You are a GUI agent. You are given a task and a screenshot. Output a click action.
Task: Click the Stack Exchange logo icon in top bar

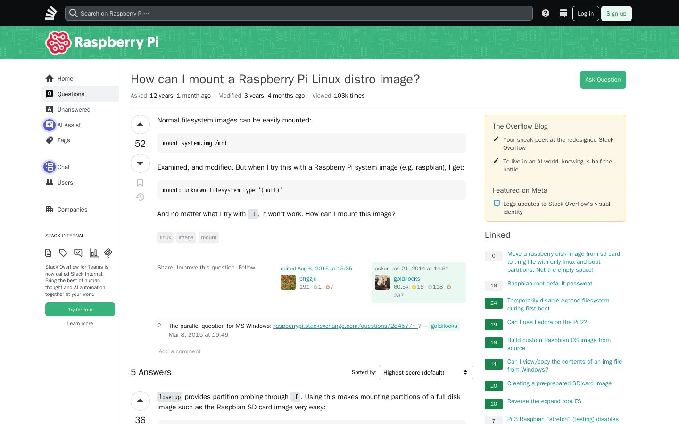pos(51,13)
